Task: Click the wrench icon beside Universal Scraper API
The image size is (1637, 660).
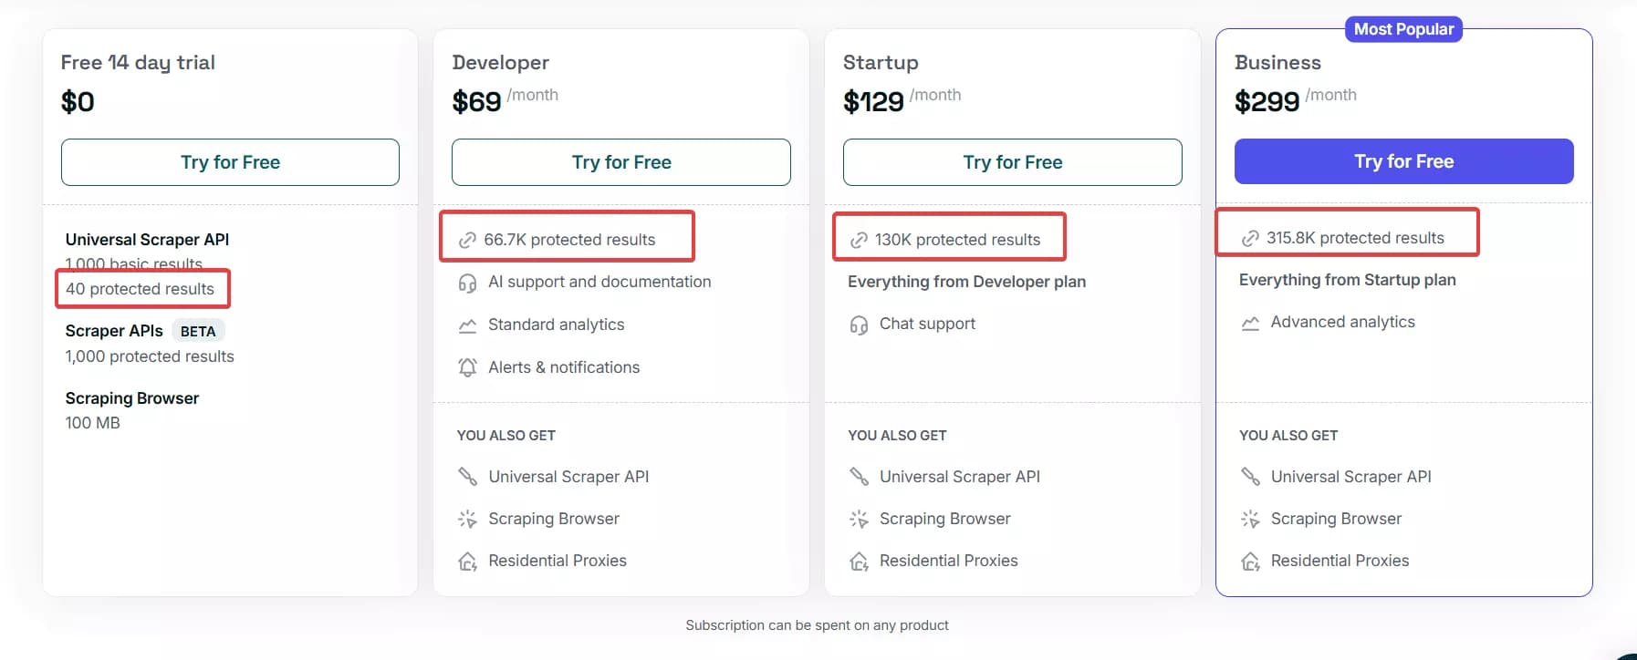Action: click(467, 476)
